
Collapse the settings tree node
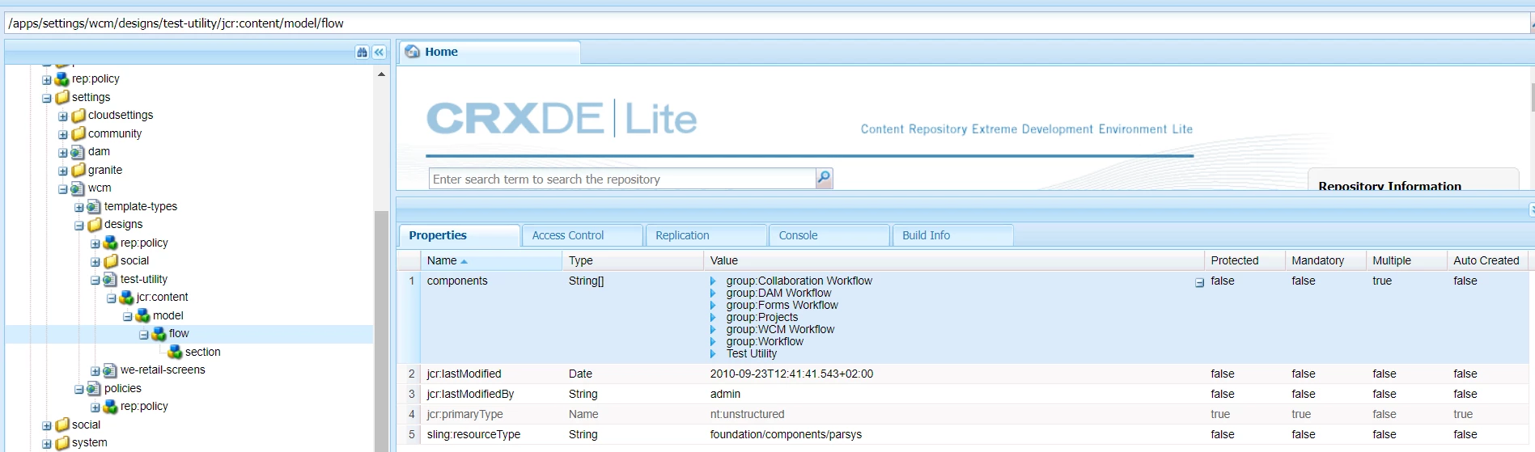[x=47, y=99]
